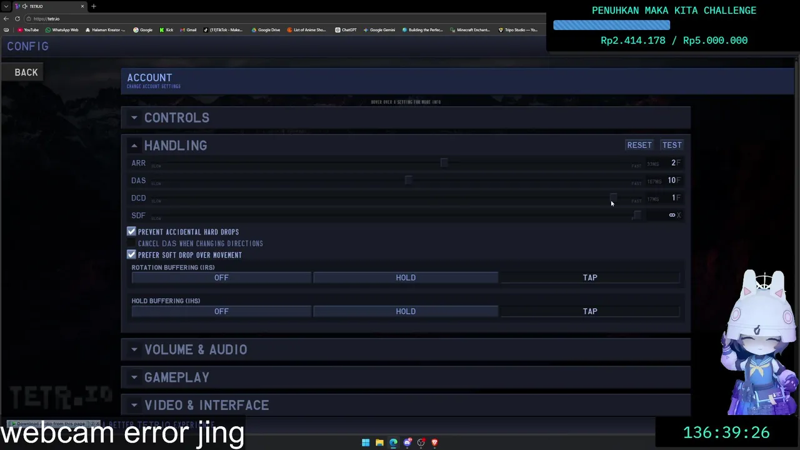The width and height of the screenshot is (800, 450).
Task: Open the Minecraft Enchant bookmark
Action: [x=471, y=30]
